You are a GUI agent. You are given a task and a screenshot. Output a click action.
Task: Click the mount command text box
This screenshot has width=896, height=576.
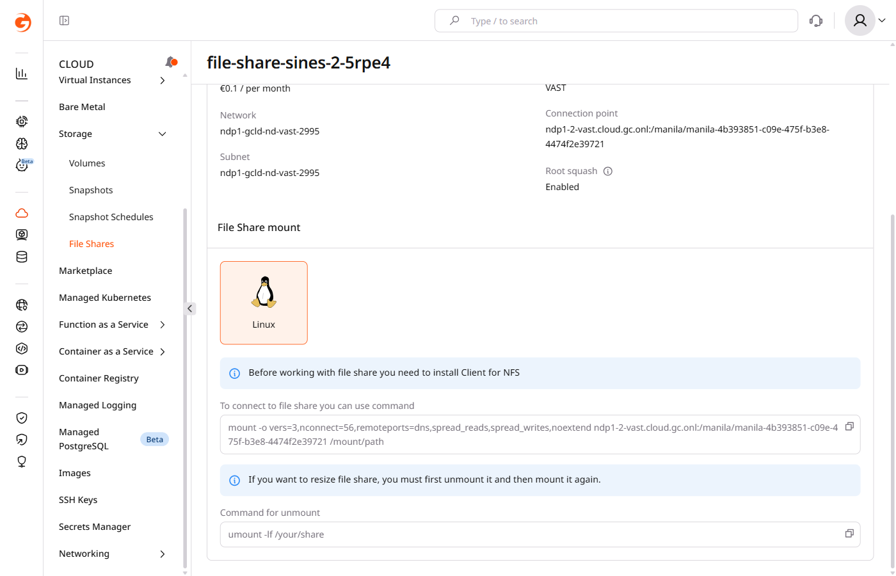(x=540, y=435)
